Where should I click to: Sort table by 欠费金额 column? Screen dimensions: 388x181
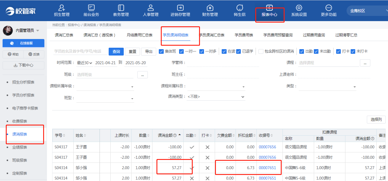point(234,135)
